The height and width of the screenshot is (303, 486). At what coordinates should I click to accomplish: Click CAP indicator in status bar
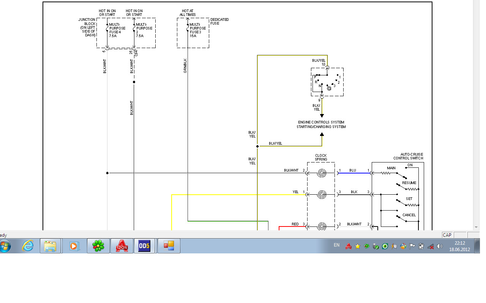click(447, 235)
